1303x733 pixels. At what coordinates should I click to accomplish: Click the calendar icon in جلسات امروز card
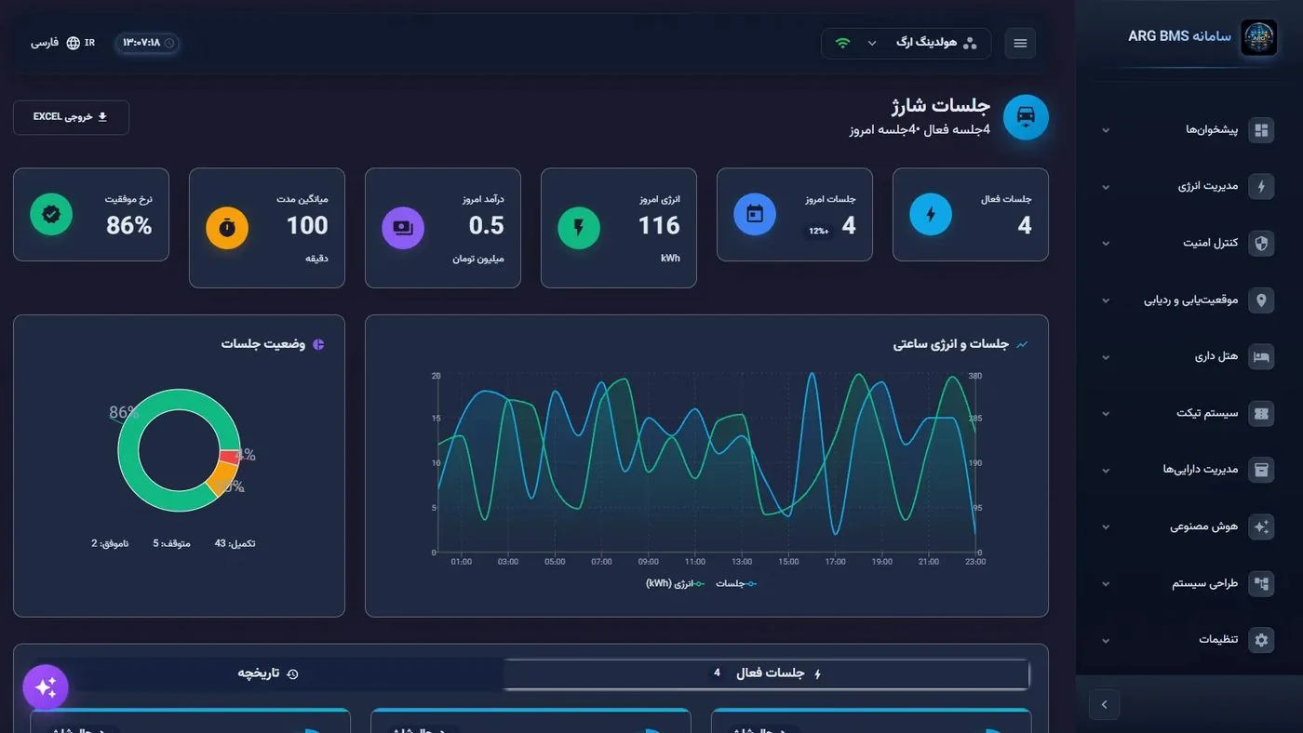click(755, 215)
